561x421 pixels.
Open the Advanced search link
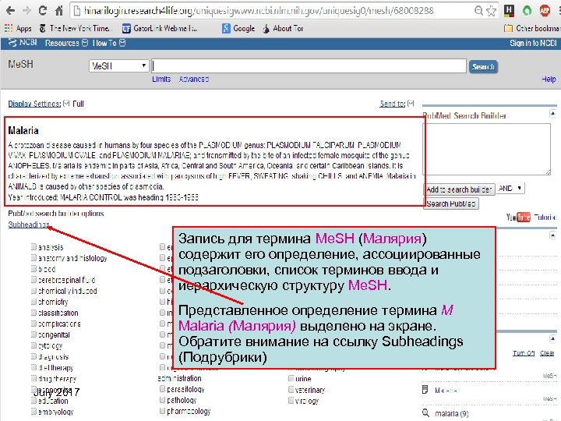[194, 79]
